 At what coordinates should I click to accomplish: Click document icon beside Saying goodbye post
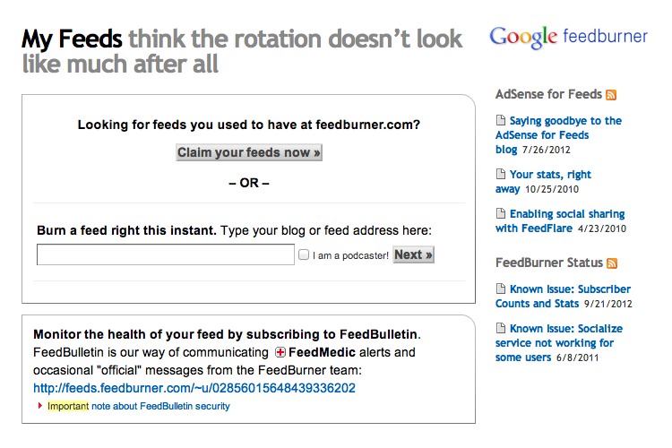coord(501,121)
